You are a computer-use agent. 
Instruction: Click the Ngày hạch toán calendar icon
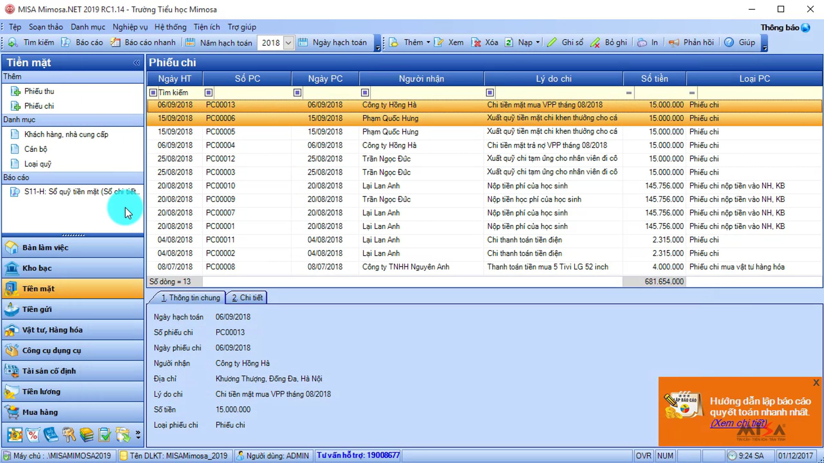[303, 43]
